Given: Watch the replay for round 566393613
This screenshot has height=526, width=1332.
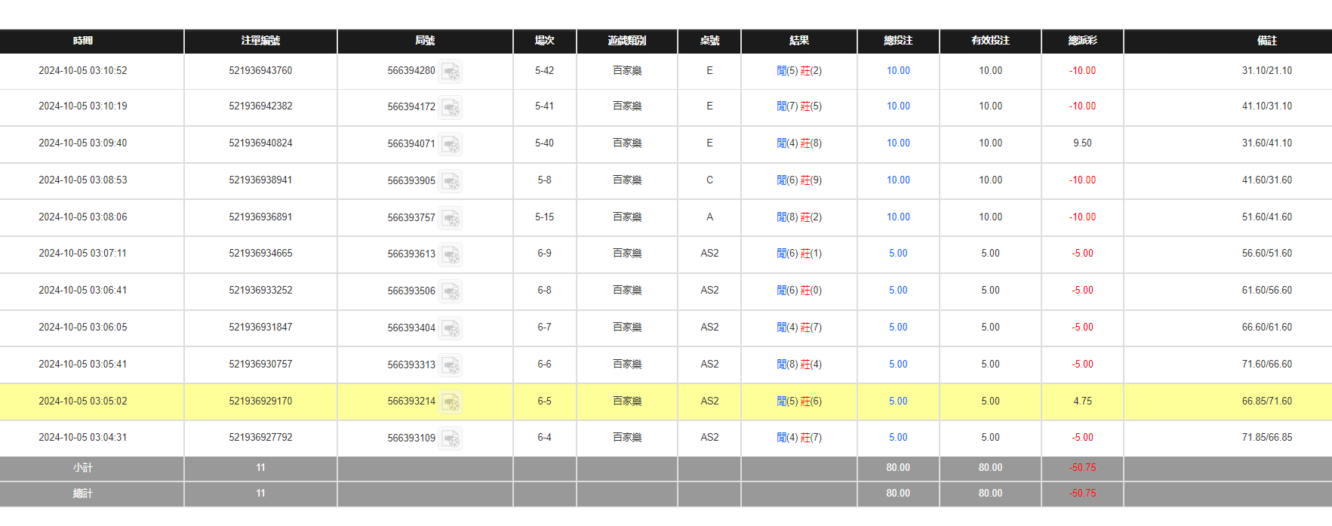Looking at the screenshot, I should click(x=451, y=254).
